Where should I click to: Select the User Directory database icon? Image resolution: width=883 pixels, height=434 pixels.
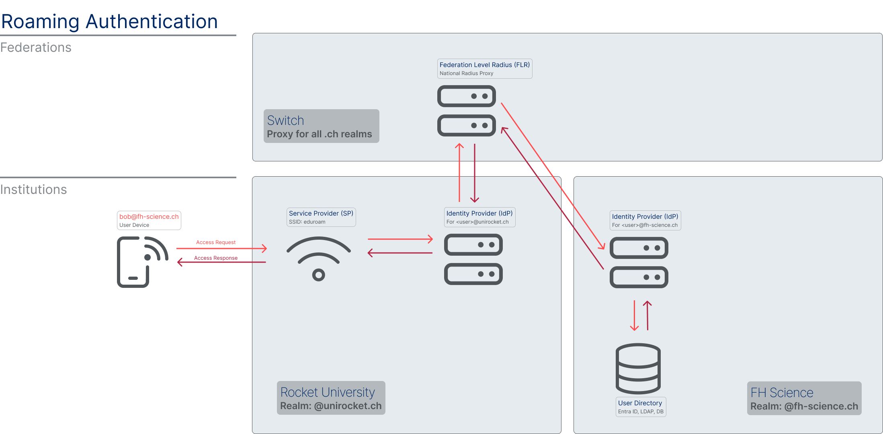click(x=638, y=368)
